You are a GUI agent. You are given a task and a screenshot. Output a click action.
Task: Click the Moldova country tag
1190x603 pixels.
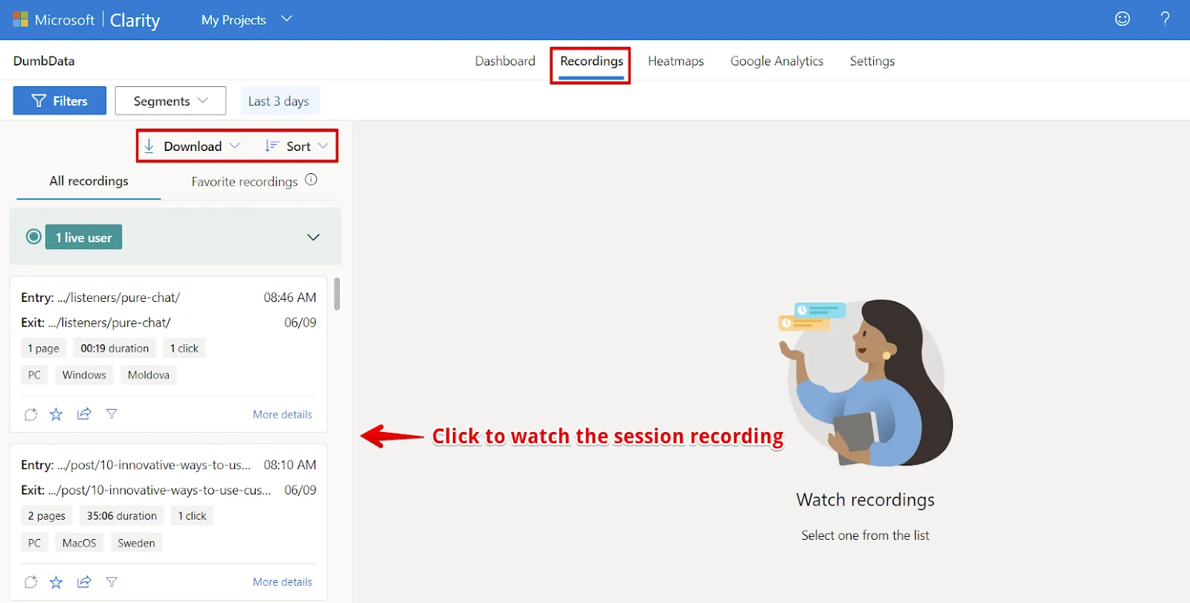coord(148,375)
